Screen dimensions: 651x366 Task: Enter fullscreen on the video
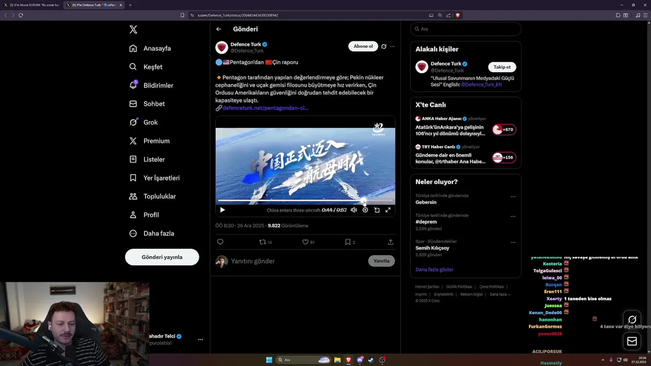coord(388,210)
